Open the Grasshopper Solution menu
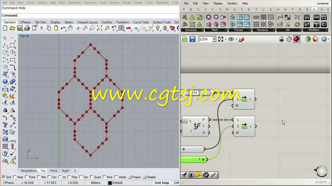Screen dimensions: 332x186 (x=232, y=3)
